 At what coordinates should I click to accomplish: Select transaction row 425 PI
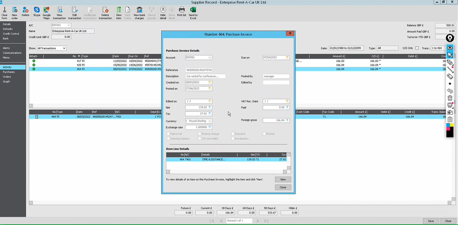coord(241,65)
